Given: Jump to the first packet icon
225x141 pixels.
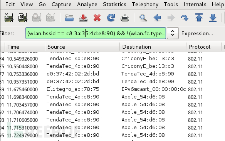Looking at the screenshot, I should 199,18.
